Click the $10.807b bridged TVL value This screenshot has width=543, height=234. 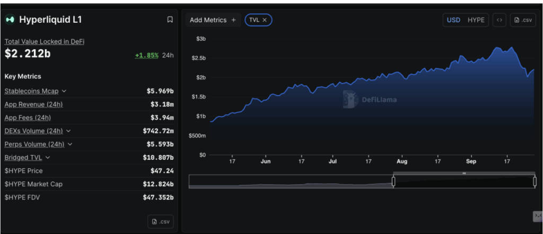click(x=158, y=158)
